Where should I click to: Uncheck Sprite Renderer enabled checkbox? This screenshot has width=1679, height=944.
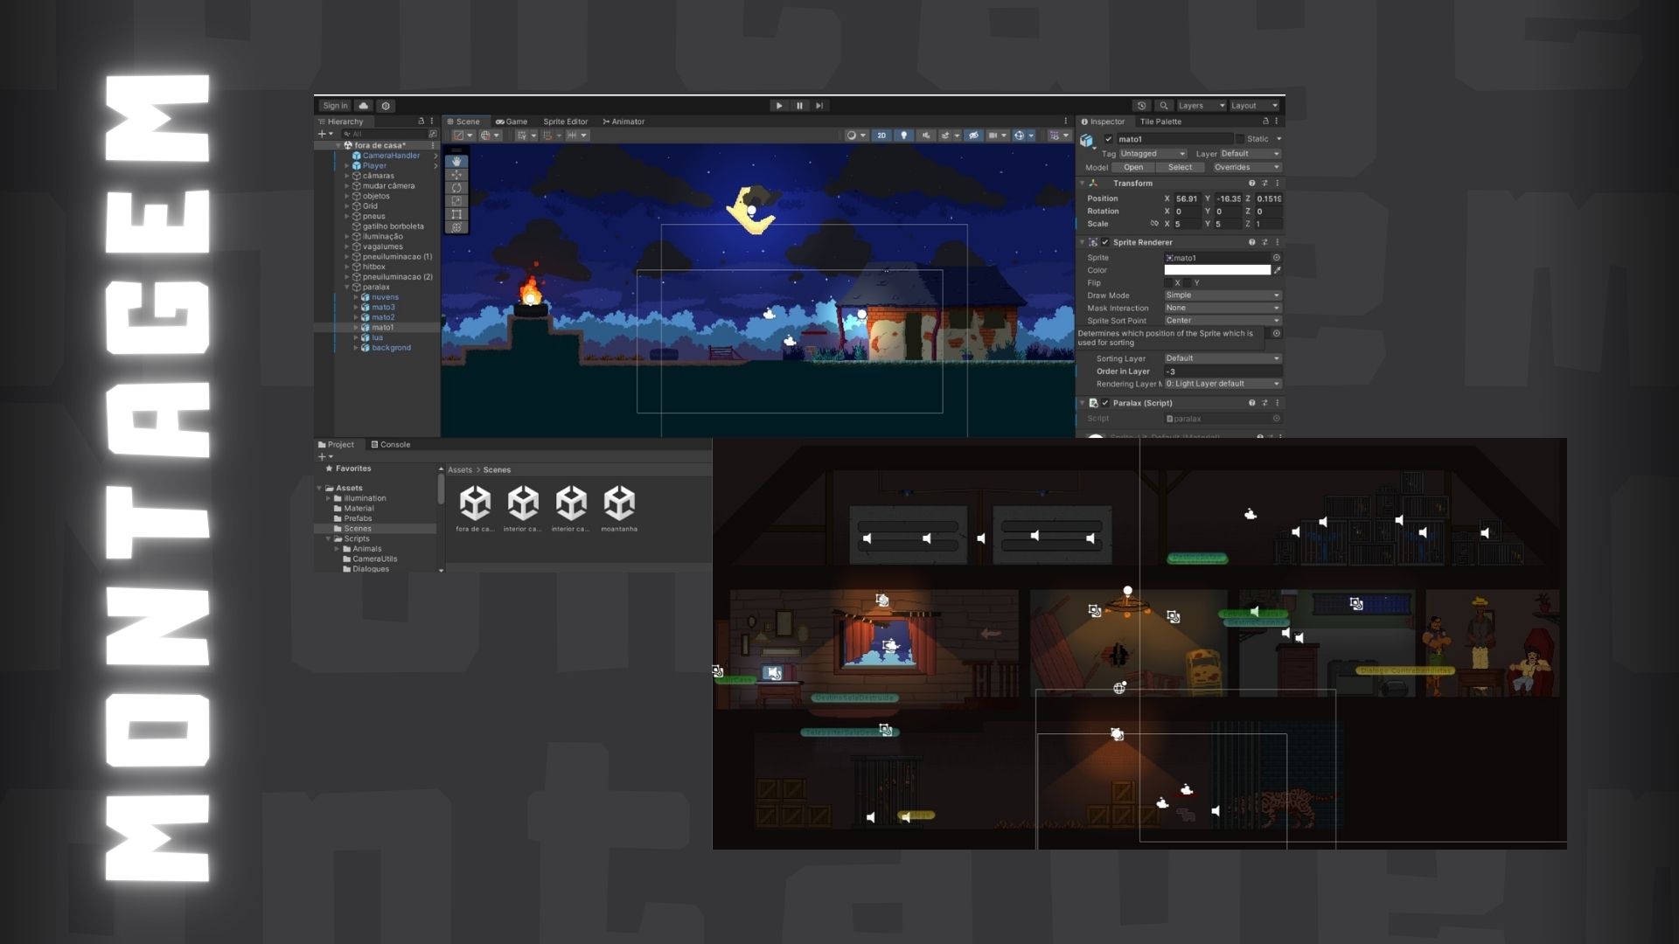(1105, 242)
